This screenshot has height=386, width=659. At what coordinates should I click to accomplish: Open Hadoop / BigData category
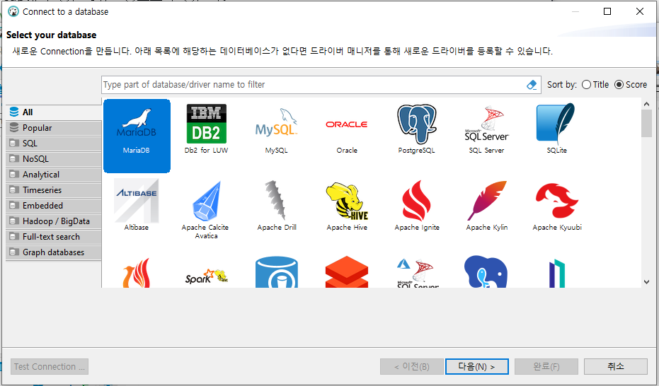[x=54, y=221]
